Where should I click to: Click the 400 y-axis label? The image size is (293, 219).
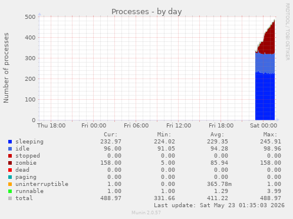[30, 38]
